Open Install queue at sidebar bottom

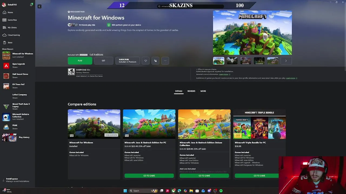tap(18, 180)
